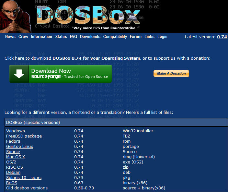Click the 'dmg (Universal)' description text
The height and width of the screenshot is (192, 228).
[x=139, y=157]
